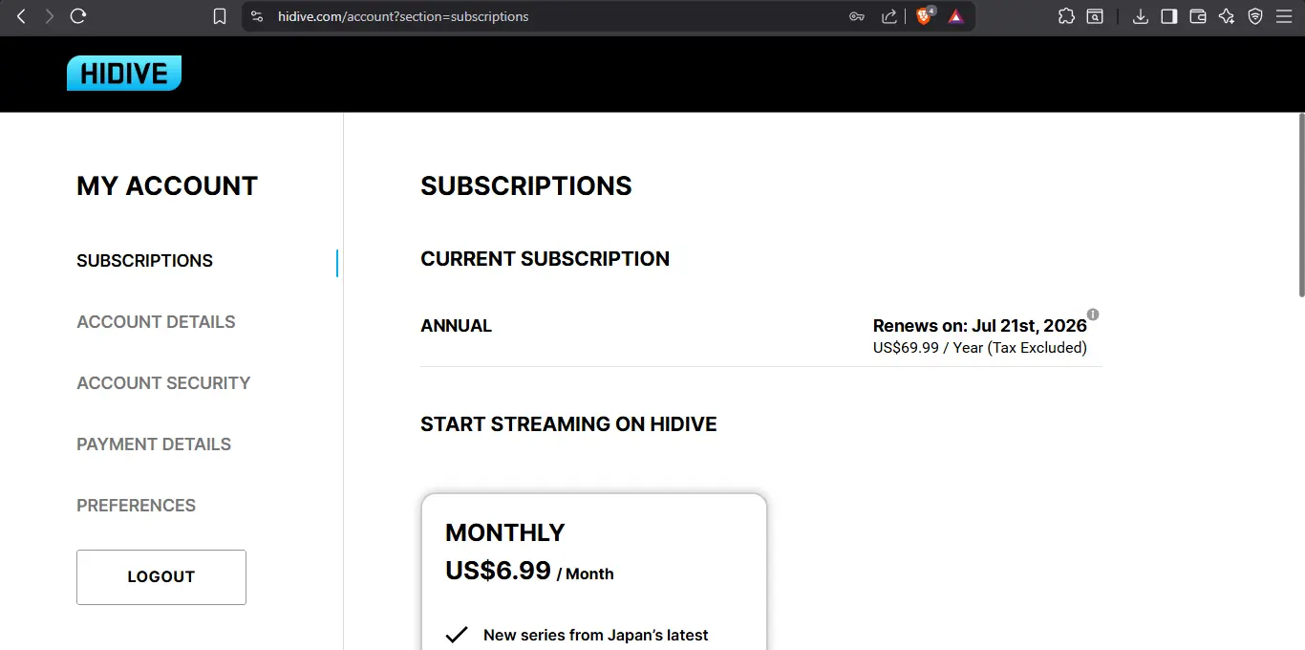Open the browser extensions puzzle icon

pos(1066,16)
